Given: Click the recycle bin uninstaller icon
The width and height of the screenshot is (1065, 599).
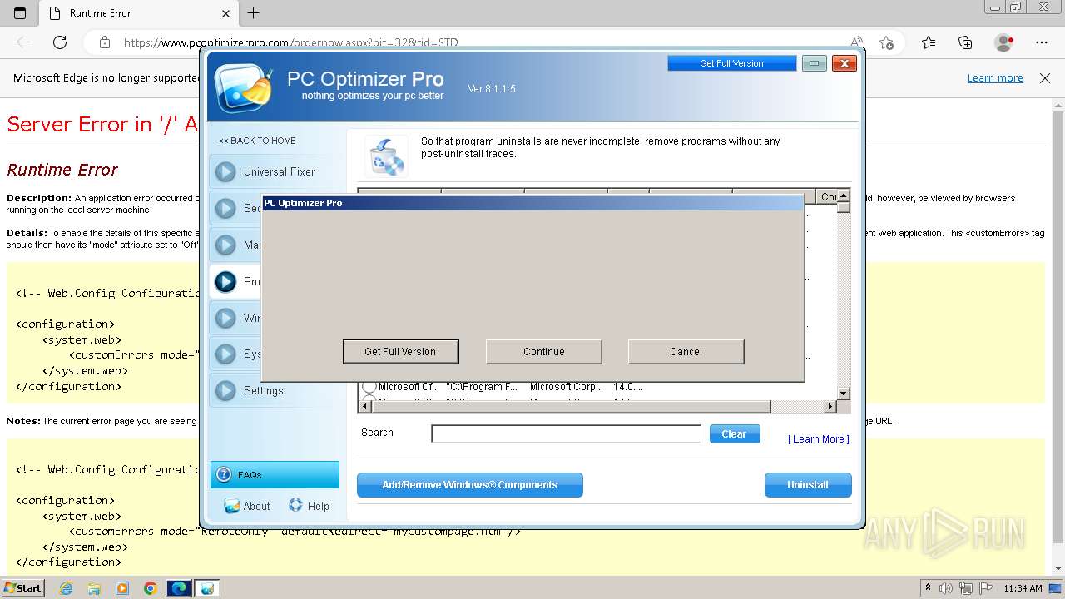Looking at the screenshot, I should (x=386, y=156).
